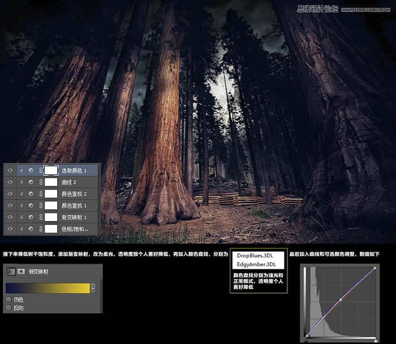The height and width of the screenshot is (344, 396).
Task: Select the layer mask thumbnail of 色相/饱和 layer
Action: point(51,229)
